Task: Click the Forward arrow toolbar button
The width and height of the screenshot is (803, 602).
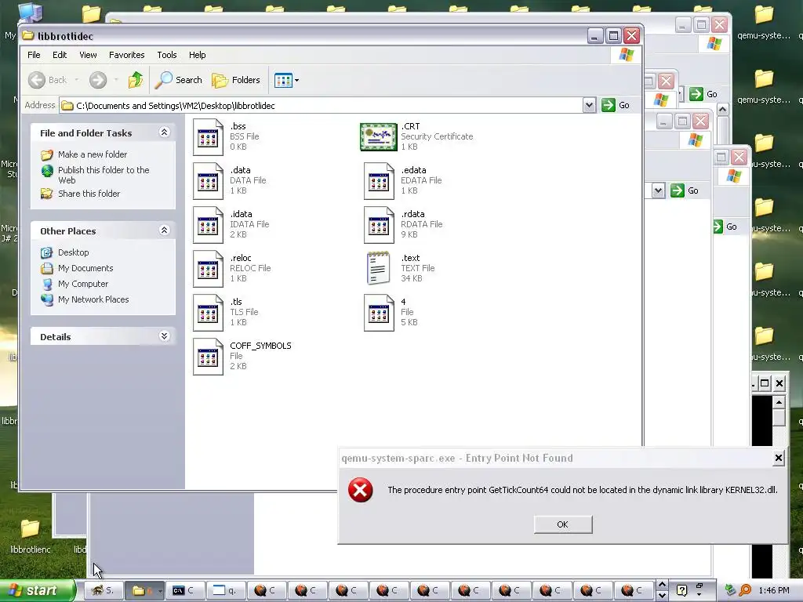Action: (98, 80)
